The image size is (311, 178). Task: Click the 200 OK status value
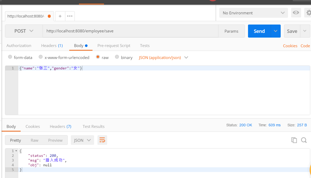tap(246, 125)
